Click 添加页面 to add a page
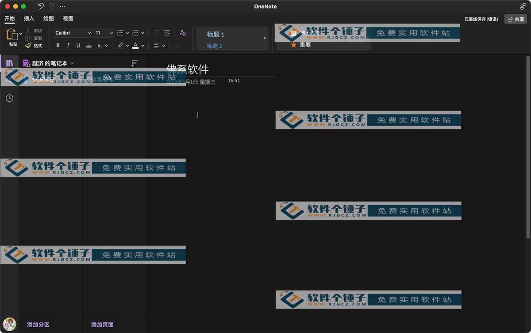531x333 pixels. (x=102, y=325)
